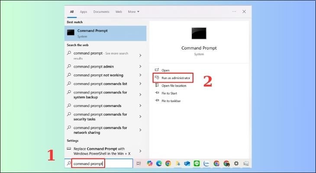The width and height of the screenshot is (316, 173).
Task: Open the folder icon with download arrow
Action: click(178, 163)
